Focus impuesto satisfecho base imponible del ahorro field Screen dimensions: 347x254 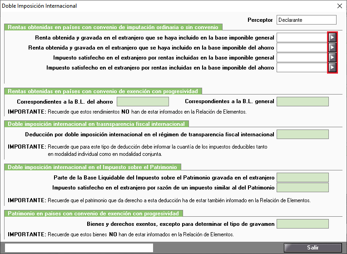tap(302, 68)
